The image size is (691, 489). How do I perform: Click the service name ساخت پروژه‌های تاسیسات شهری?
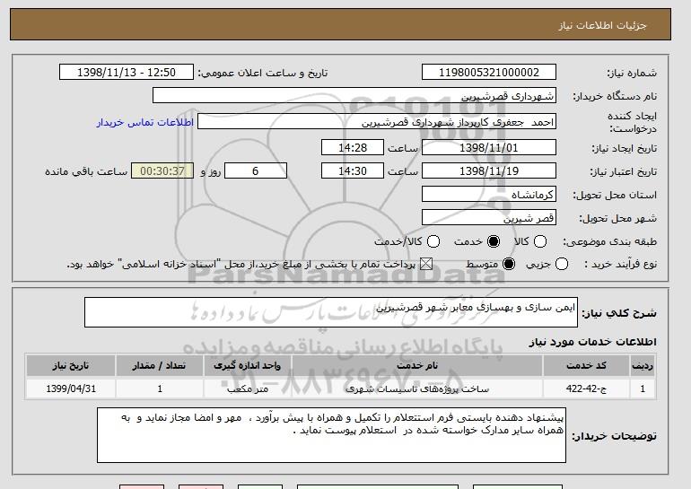(x=417, y=389)
